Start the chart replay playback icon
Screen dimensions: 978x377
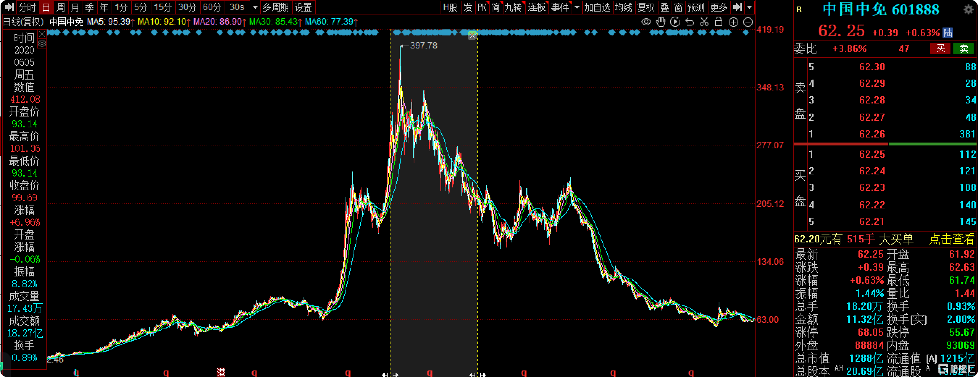675,22
